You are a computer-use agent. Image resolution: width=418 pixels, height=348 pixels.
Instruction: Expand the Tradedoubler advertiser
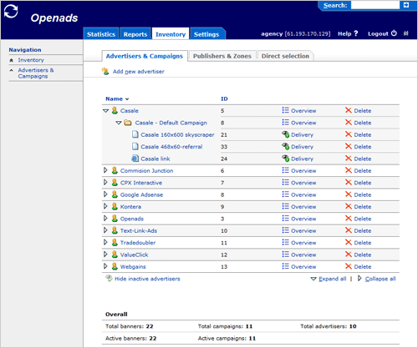[105, 242]
